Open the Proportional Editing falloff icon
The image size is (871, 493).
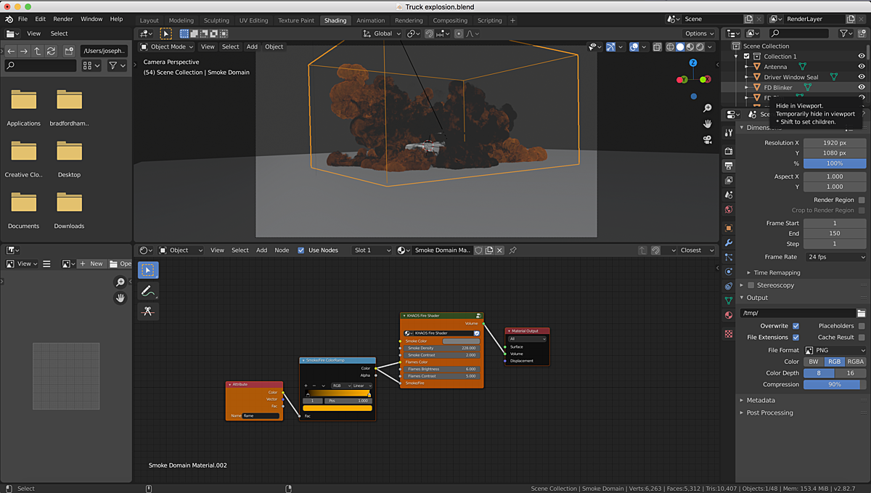(472, 33)
